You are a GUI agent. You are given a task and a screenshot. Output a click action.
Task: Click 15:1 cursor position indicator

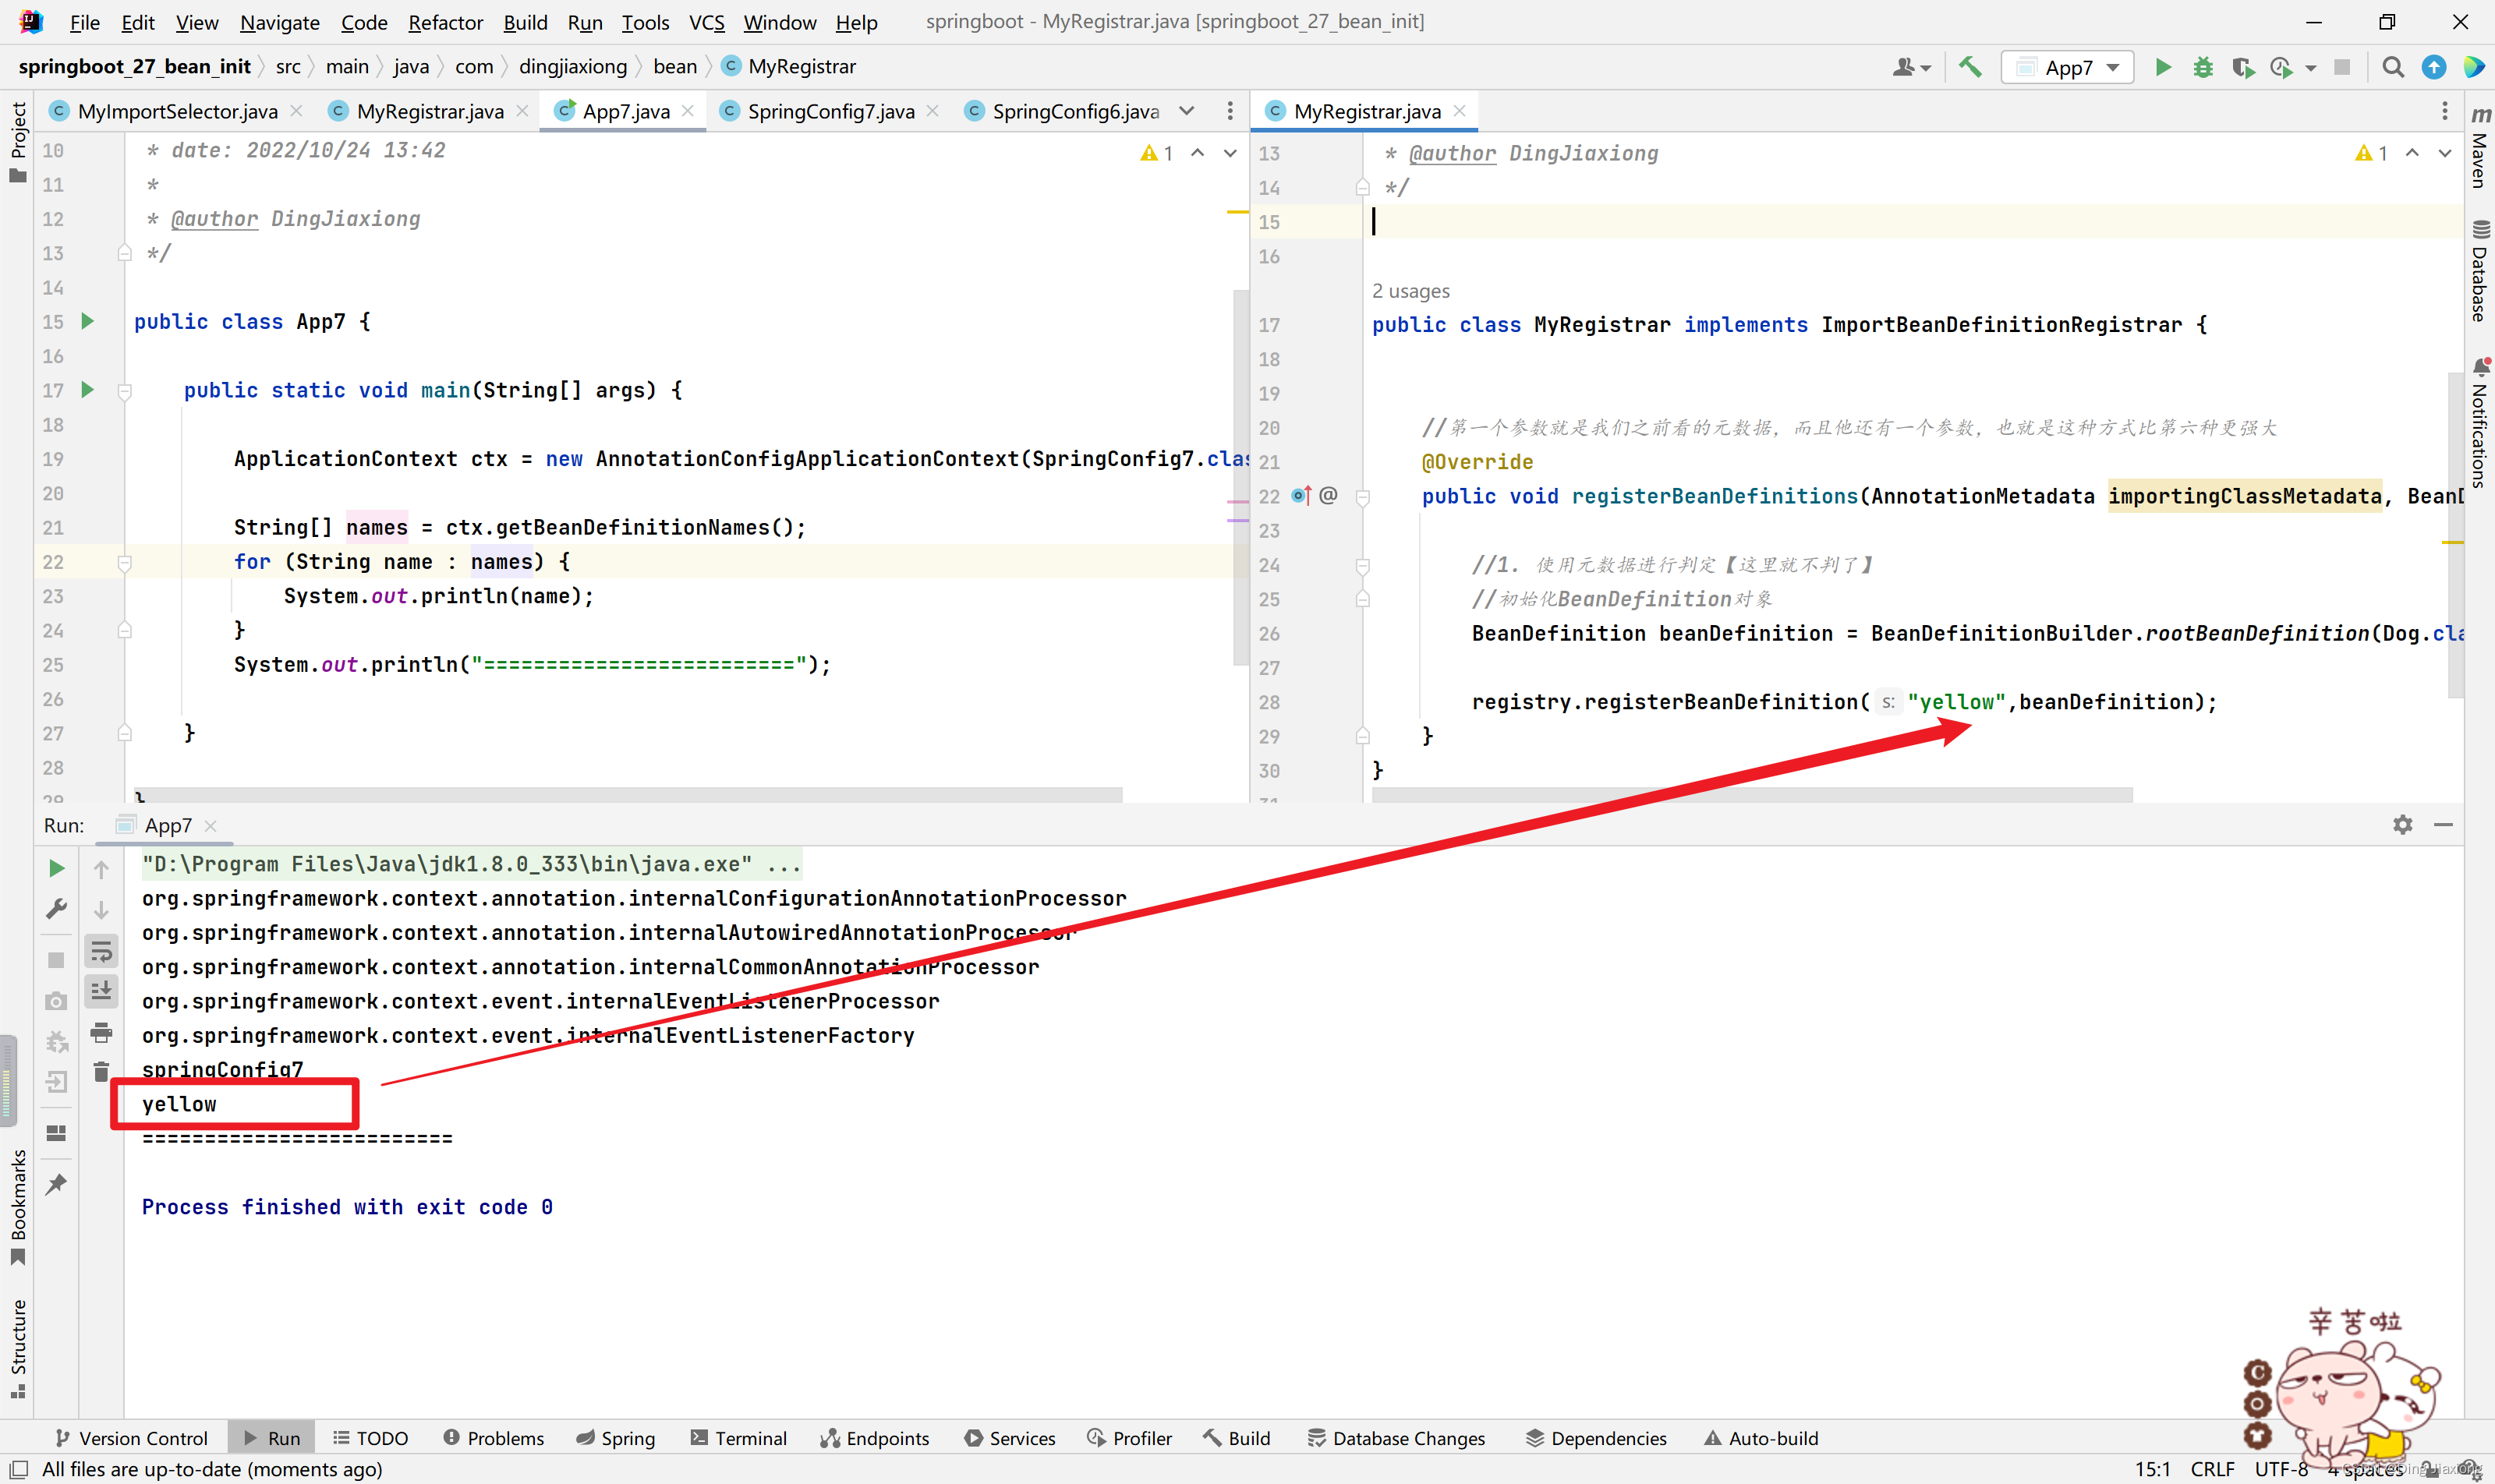point(2153,1469)
